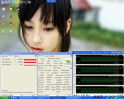Open the green network icon on the desktop

point(4,25)
